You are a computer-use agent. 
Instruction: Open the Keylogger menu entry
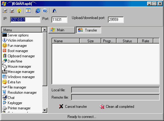15,103
